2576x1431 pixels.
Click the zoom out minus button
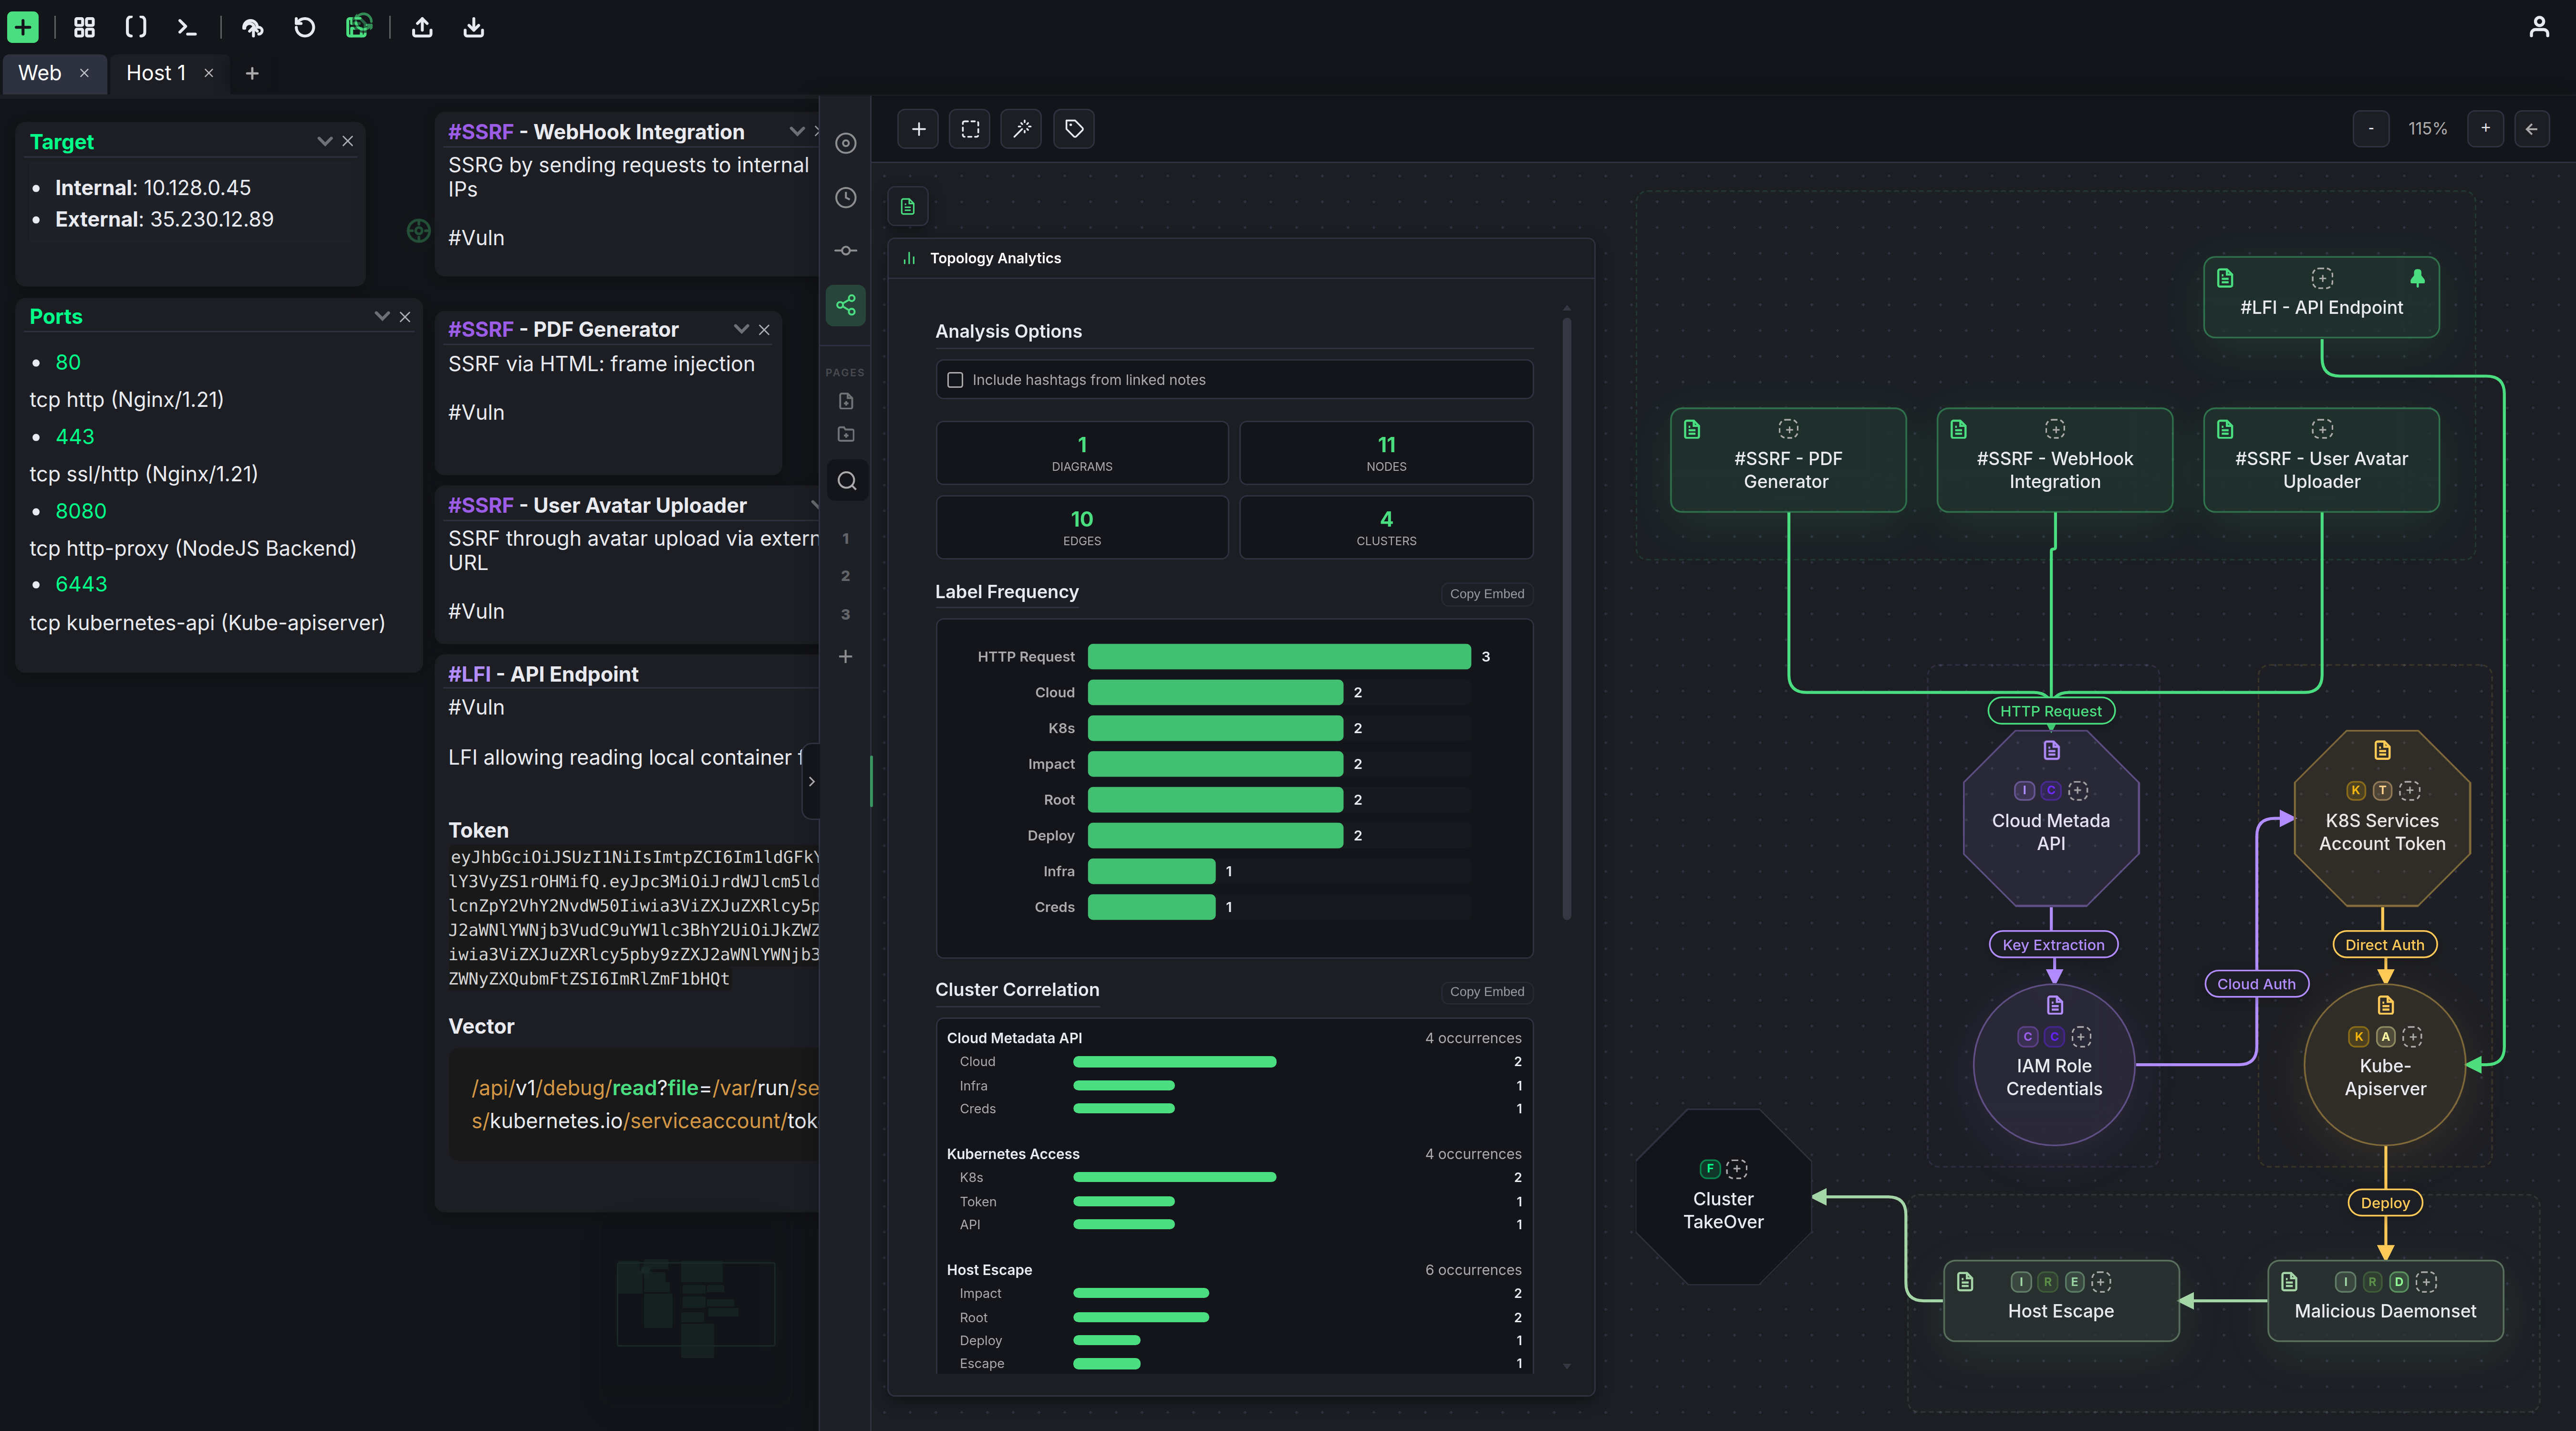2371,129
